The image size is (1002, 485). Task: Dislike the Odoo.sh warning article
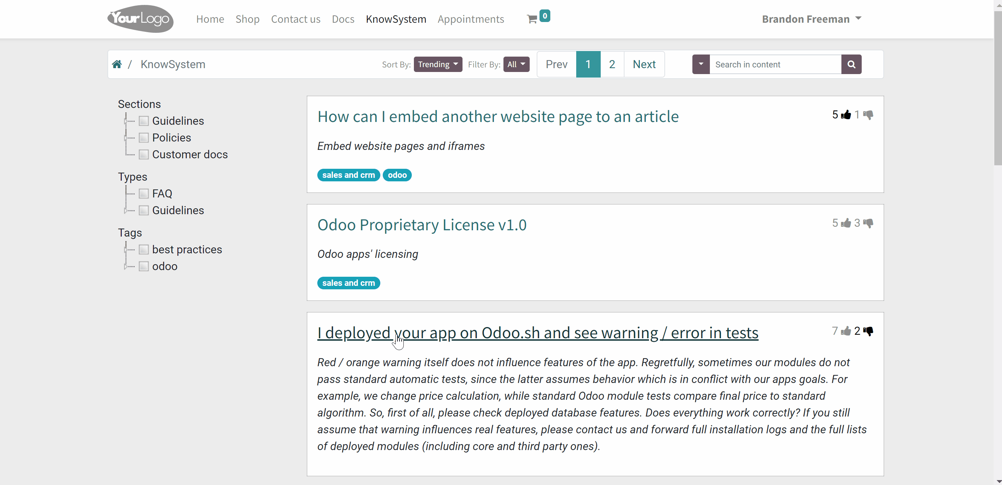[868, 331]
